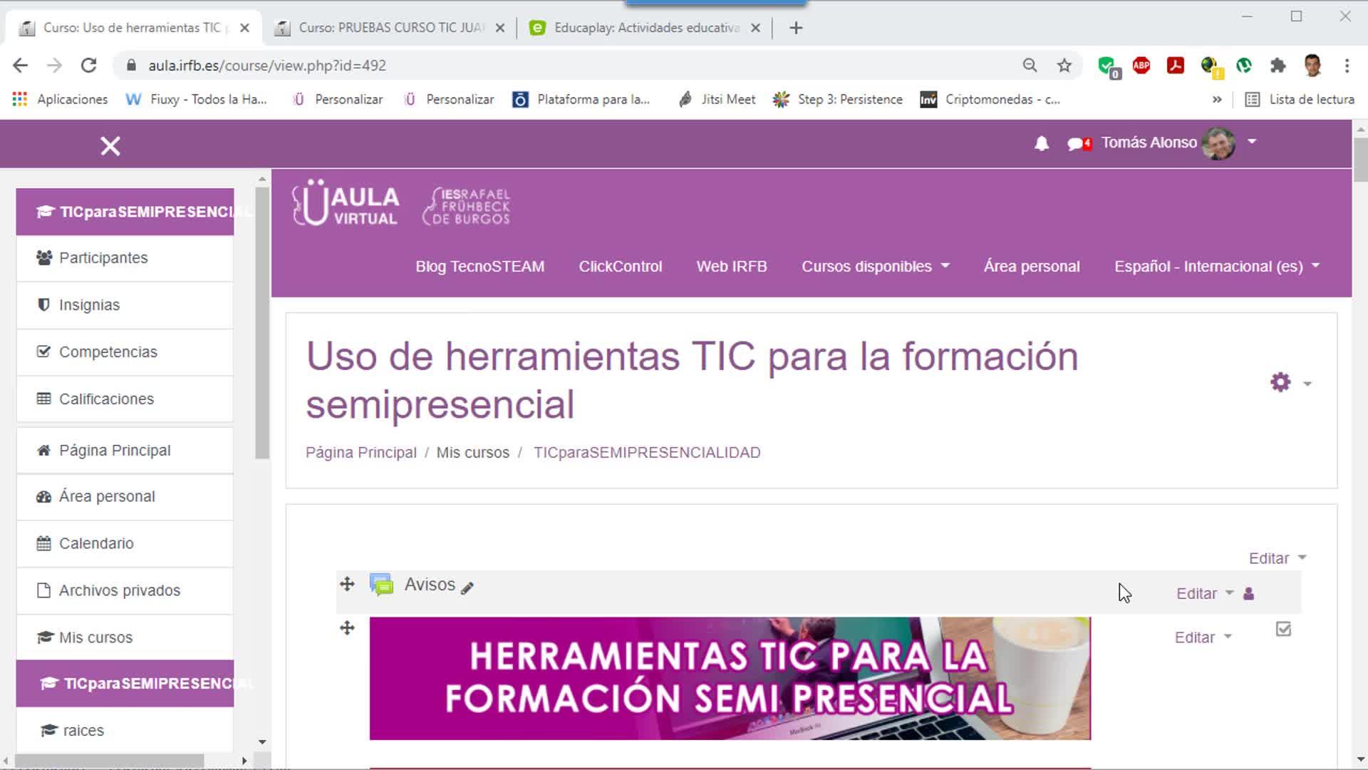1368x770 pixels.
Task: Open Calificaciones in the sidebar
Action: click(106, 399)
